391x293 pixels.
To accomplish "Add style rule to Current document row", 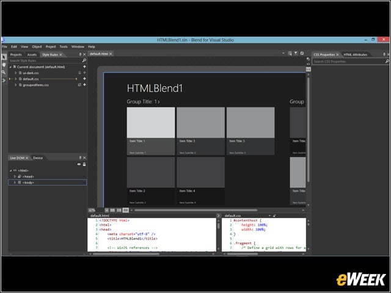I will [84, 67].
